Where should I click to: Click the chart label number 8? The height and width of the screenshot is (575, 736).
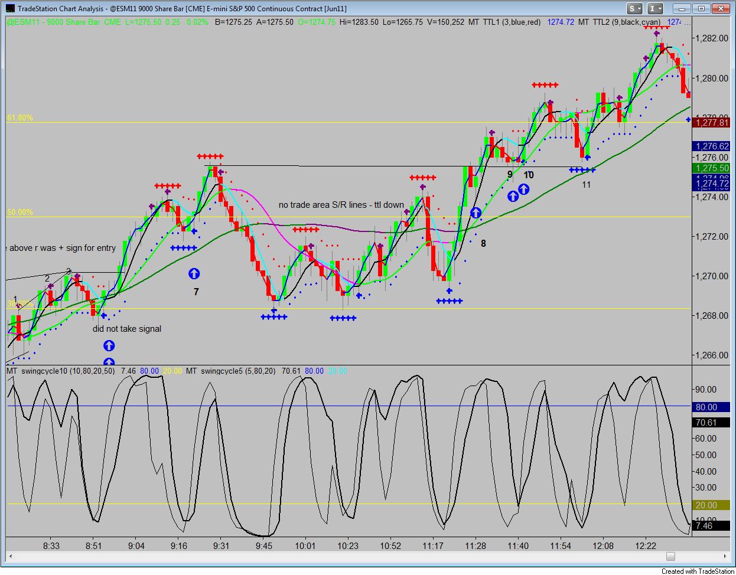pyautogui.click(x=483, y=243)
